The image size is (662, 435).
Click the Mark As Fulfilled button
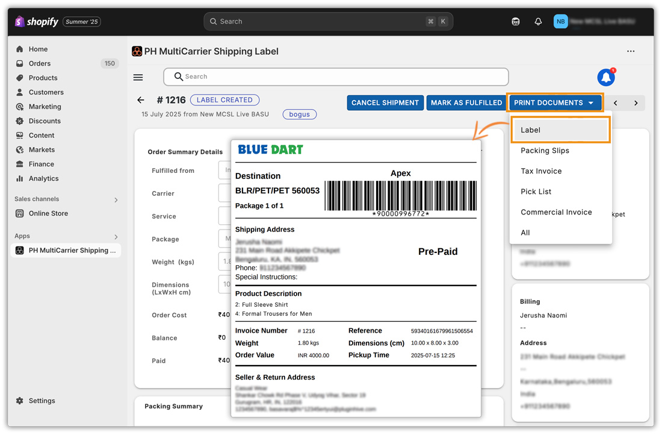[466, 103]
